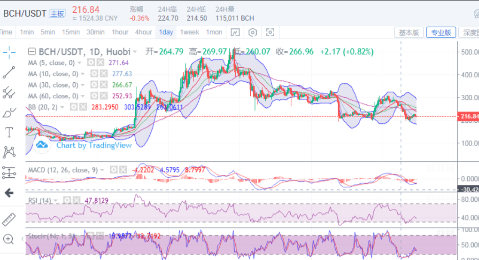
Task: Click the back arrow in left toolbar
Action: pos(9,193)
